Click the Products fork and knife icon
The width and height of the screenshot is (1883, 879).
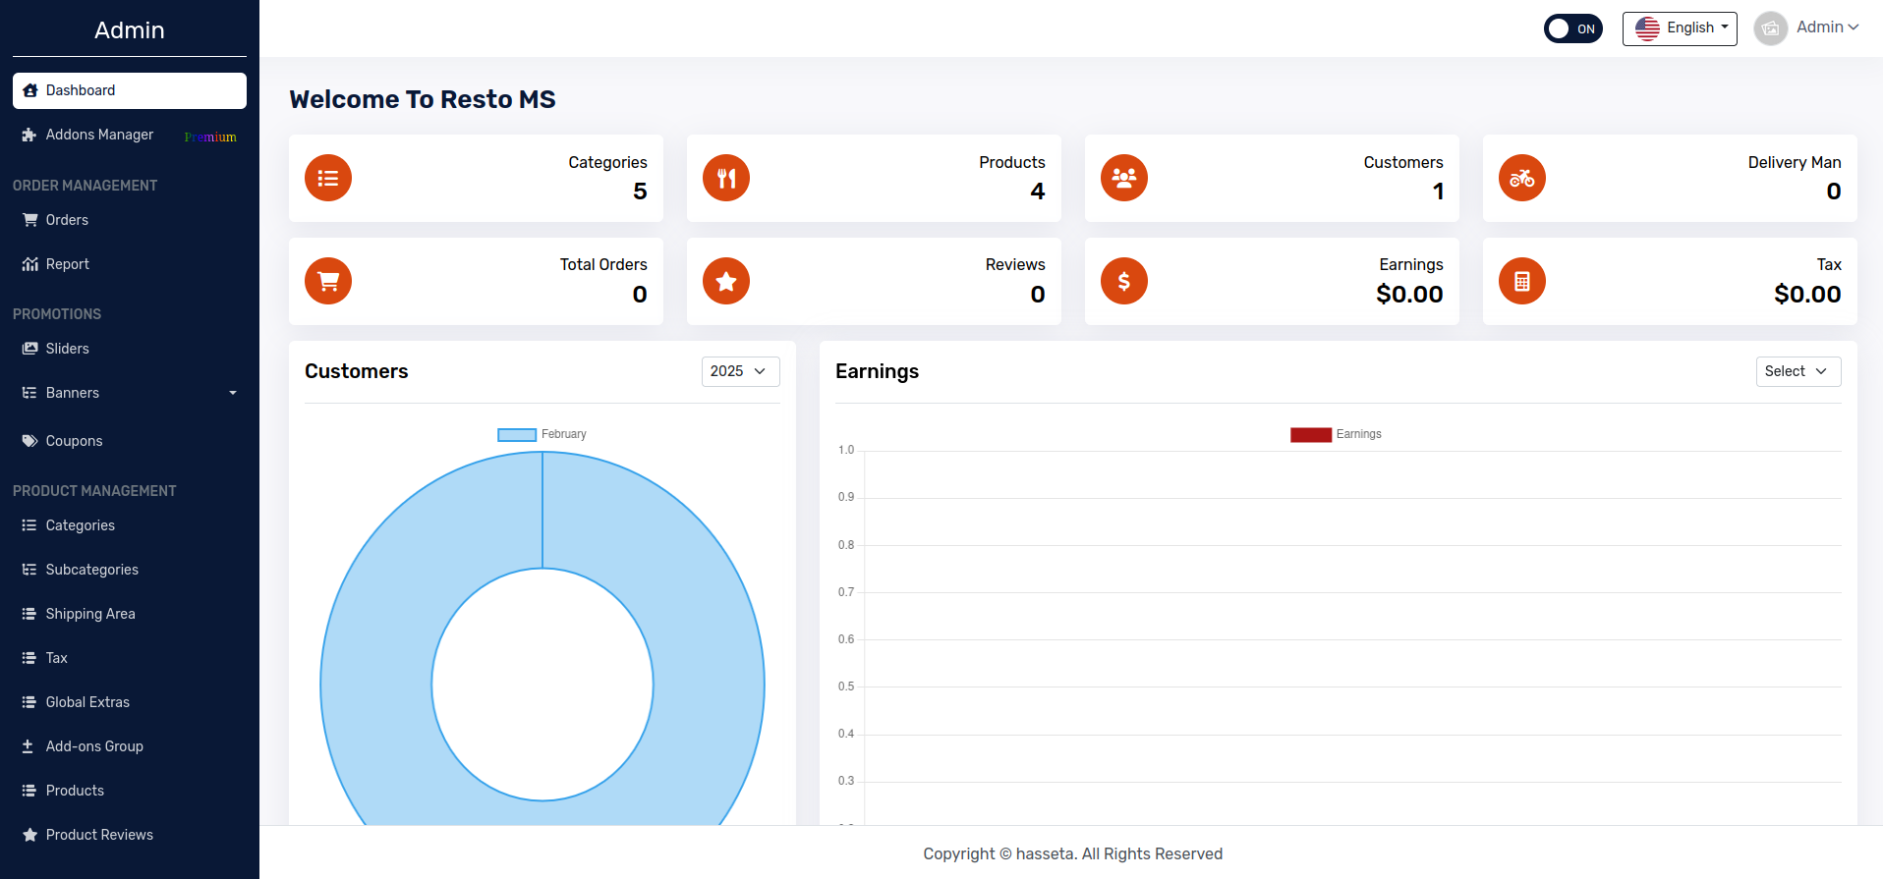click(726, 179)
